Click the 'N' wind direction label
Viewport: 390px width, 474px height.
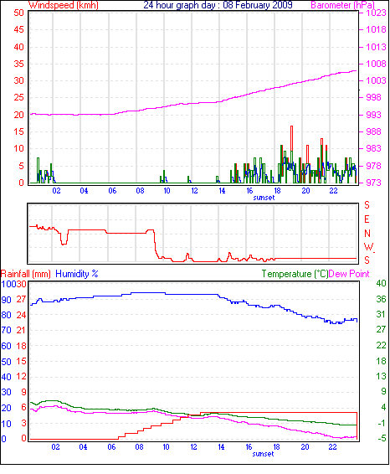pyautogui.click(x=367, y=234)
